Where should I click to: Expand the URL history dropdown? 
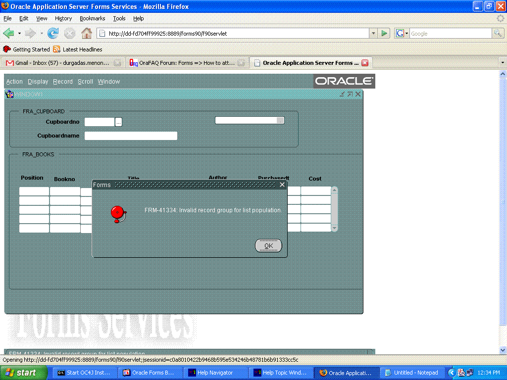point(373,33)
